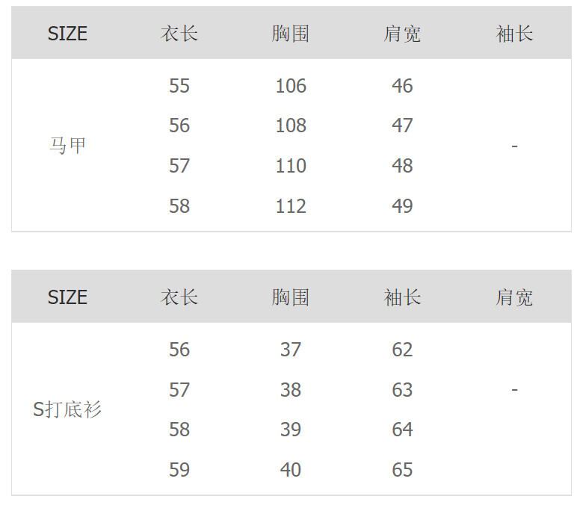The image size is (577, 508).
Task: Select the 108 chest value cell
Action: point(291,126)
